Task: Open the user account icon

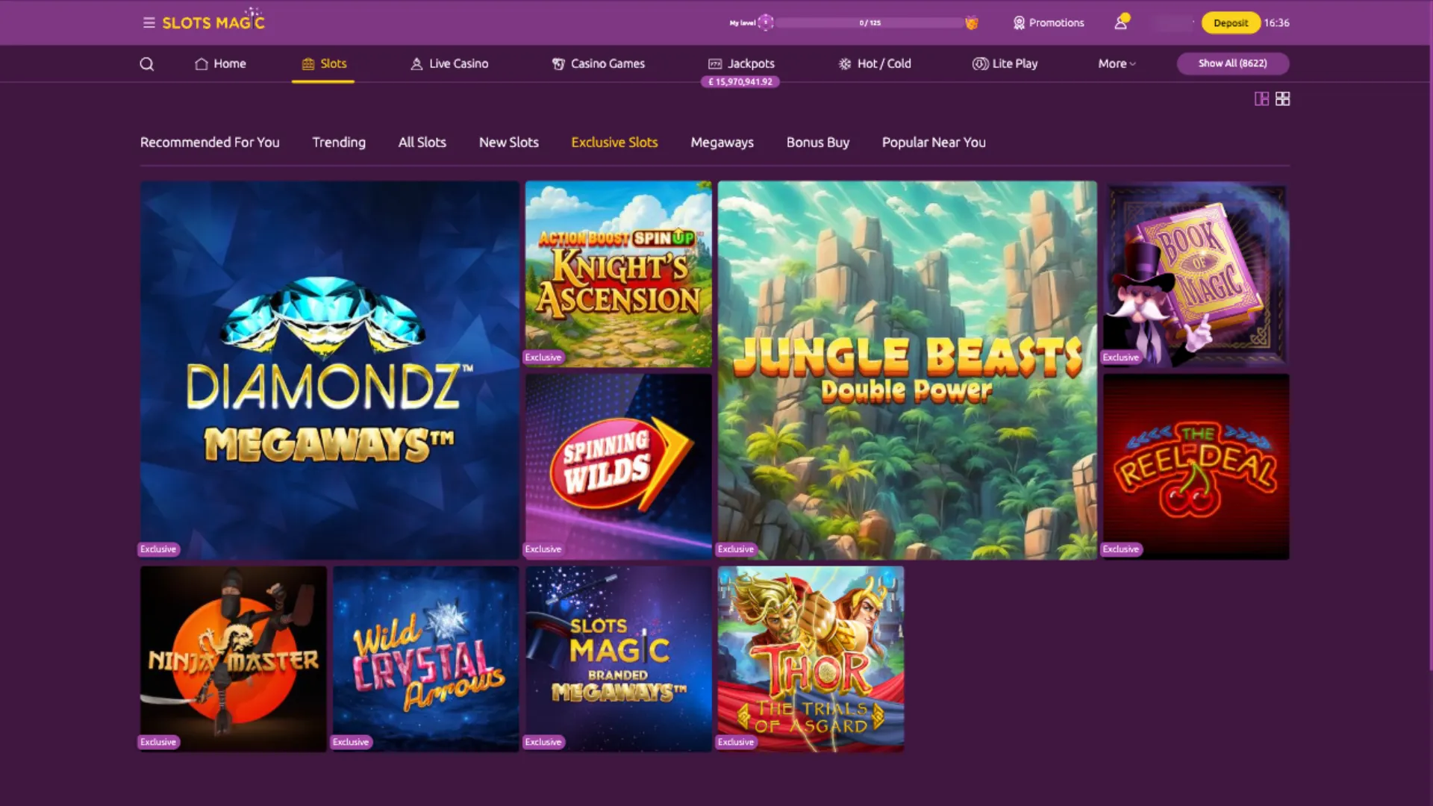Action: pos(1121,22)
